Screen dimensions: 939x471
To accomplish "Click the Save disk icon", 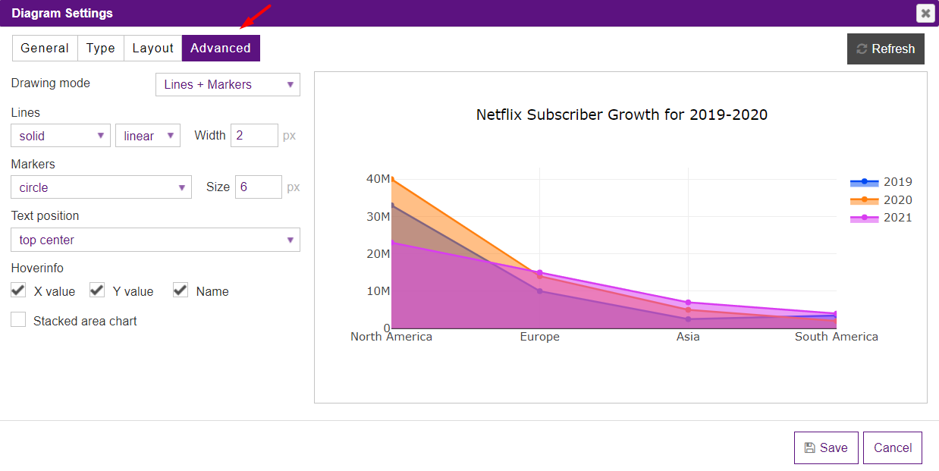I will click(x=812, y=447).
